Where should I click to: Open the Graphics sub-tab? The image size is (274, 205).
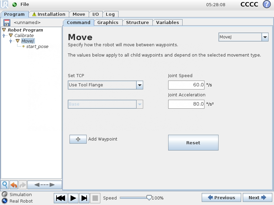pyautogui.click(x=108, y=23)
